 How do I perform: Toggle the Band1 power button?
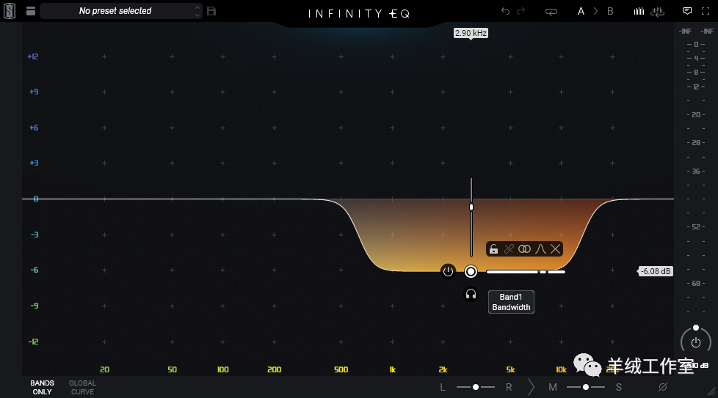[x=448, y=272]
